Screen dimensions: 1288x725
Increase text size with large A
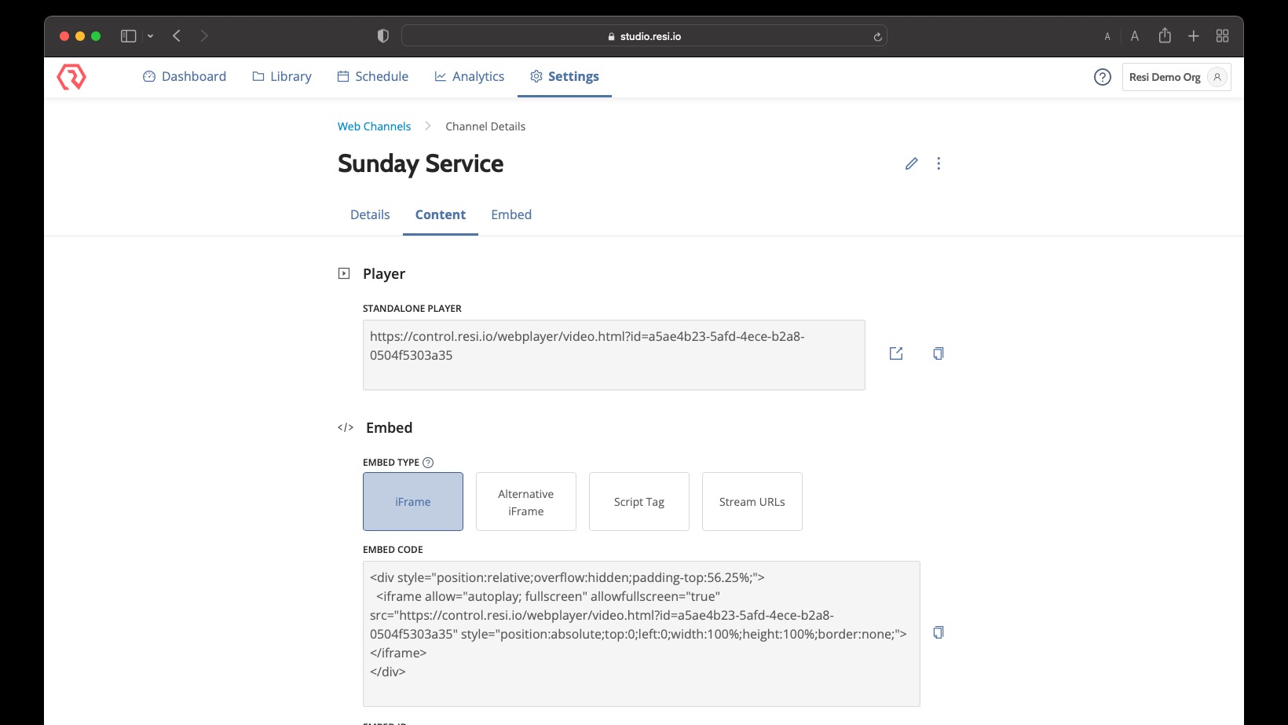click(1135, 36)
